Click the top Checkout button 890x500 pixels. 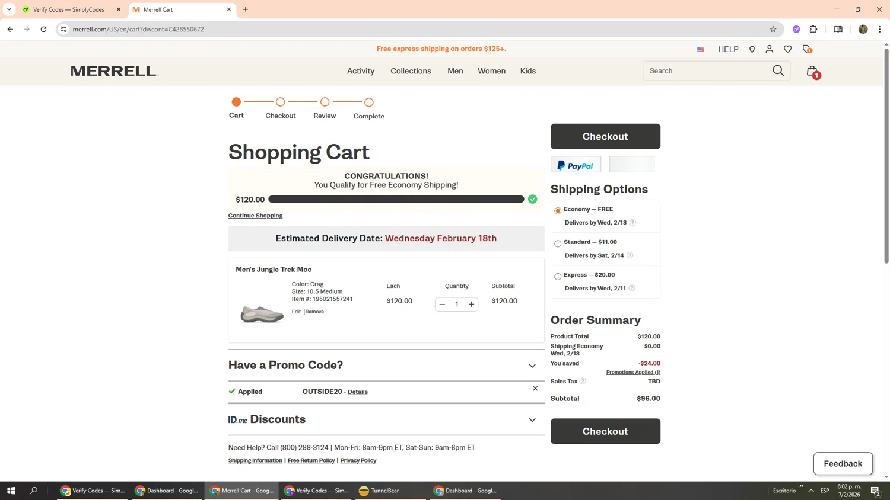[x=605, y=136]
